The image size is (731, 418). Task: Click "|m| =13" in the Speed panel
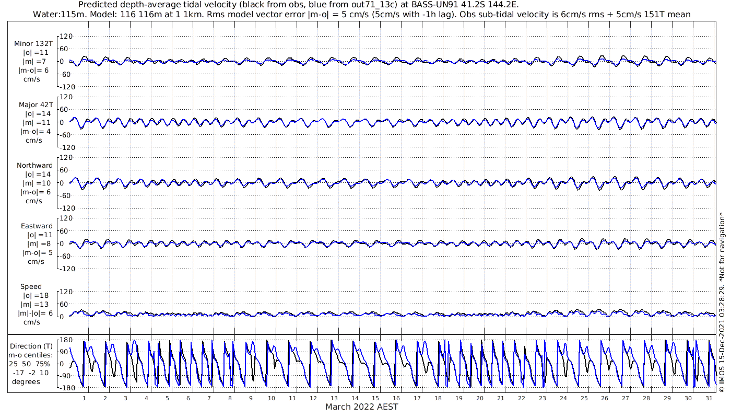point(34,305)
